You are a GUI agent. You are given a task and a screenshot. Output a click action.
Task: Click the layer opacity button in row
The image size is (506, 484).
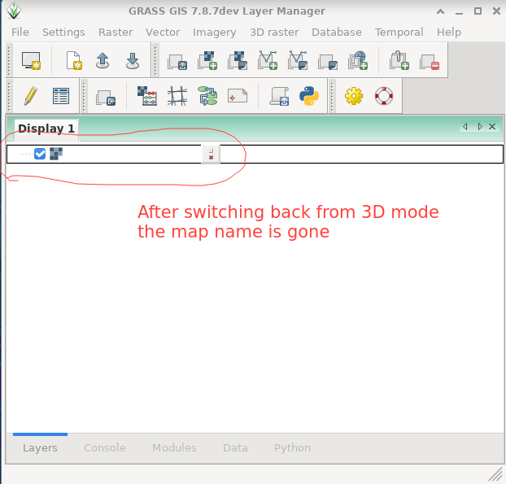[x=211, y=154]
